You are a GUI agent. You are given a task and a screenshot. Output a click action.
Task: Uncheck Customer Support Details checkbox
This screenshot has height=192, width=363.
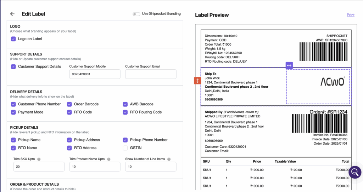click(x=13, y=66)
